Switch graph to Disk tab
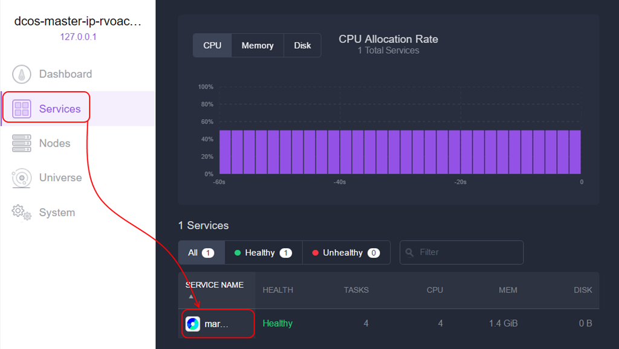Viewport: 619px width, 349px height. (302, 45)
